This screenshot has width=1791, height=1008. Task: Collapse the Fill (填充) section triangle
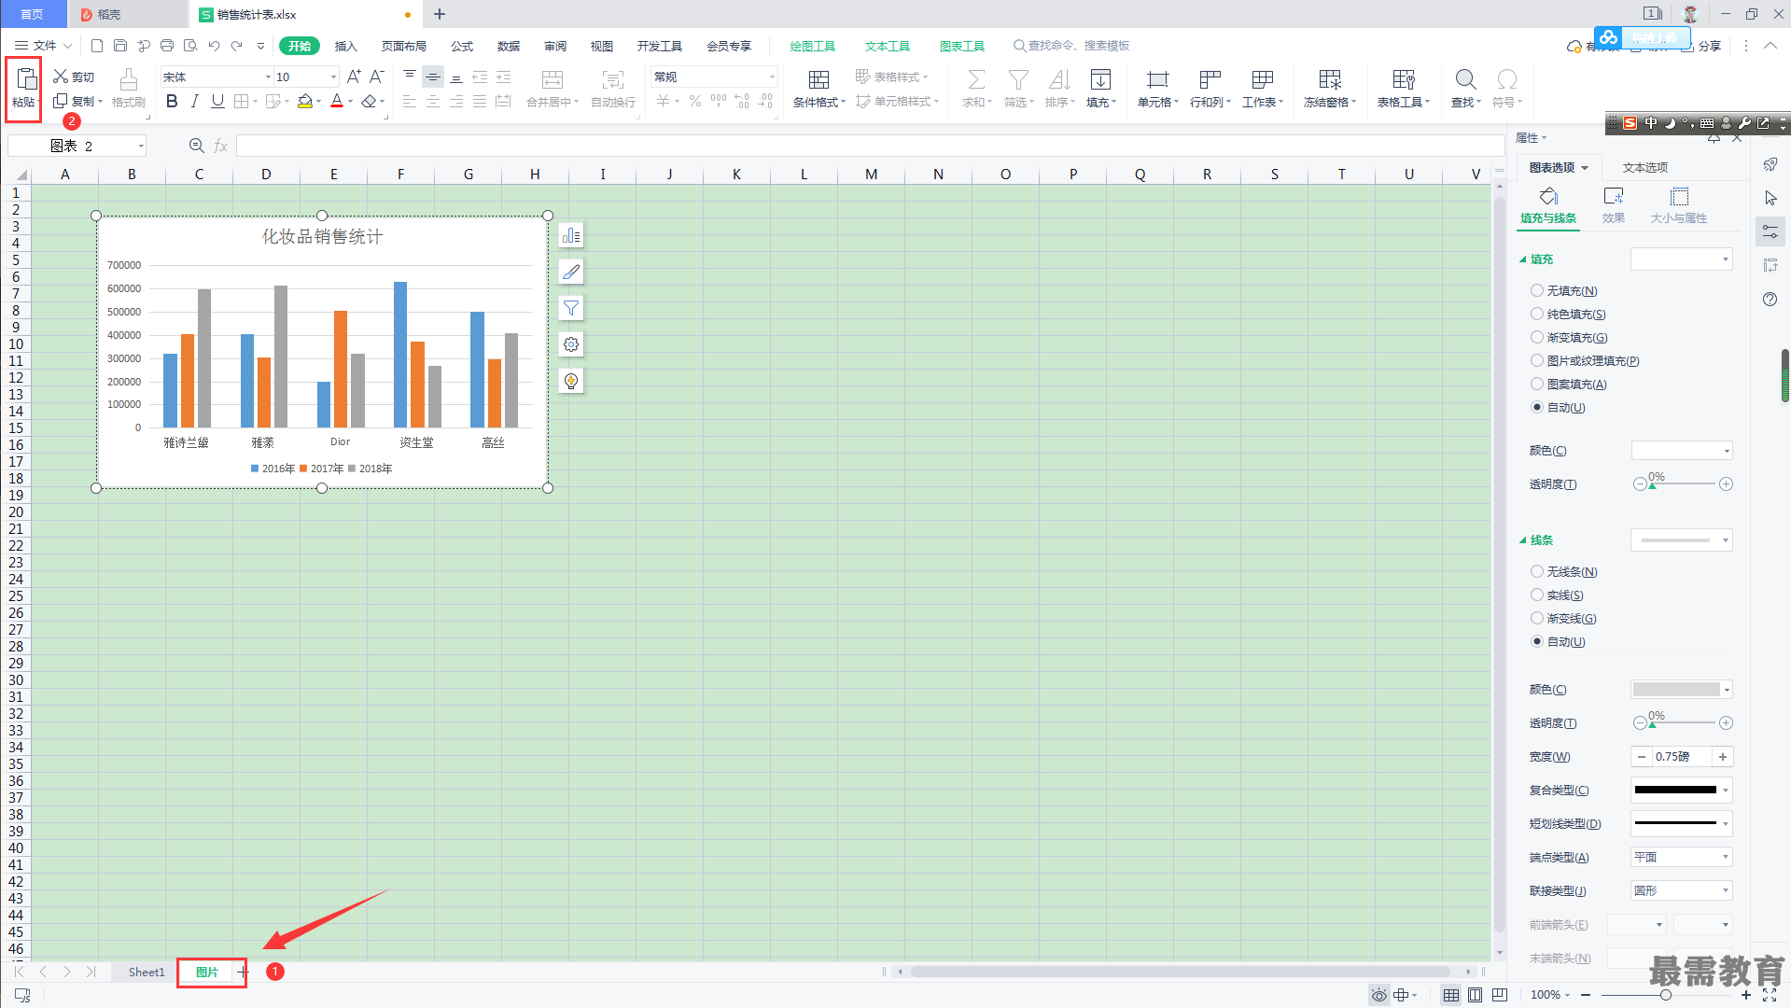(x=1523, y=260)
